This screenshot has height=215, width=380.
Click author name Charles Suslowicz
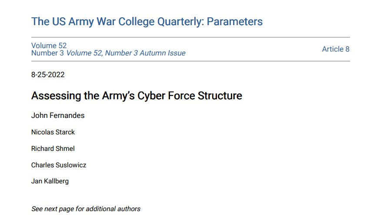pos(59,165)
